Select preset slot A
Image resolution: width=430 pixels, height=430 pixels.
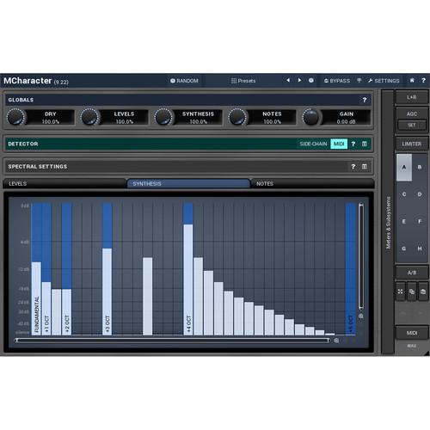(404, 167)
